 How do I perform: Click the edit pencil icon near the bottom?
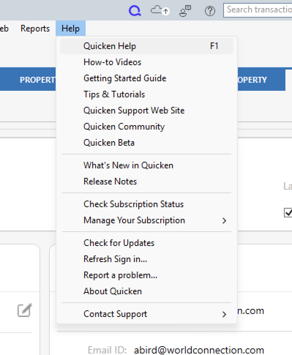24,311
